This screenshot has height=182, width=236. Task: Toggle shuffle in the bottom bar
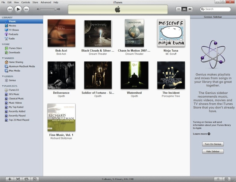coord(18,179)
